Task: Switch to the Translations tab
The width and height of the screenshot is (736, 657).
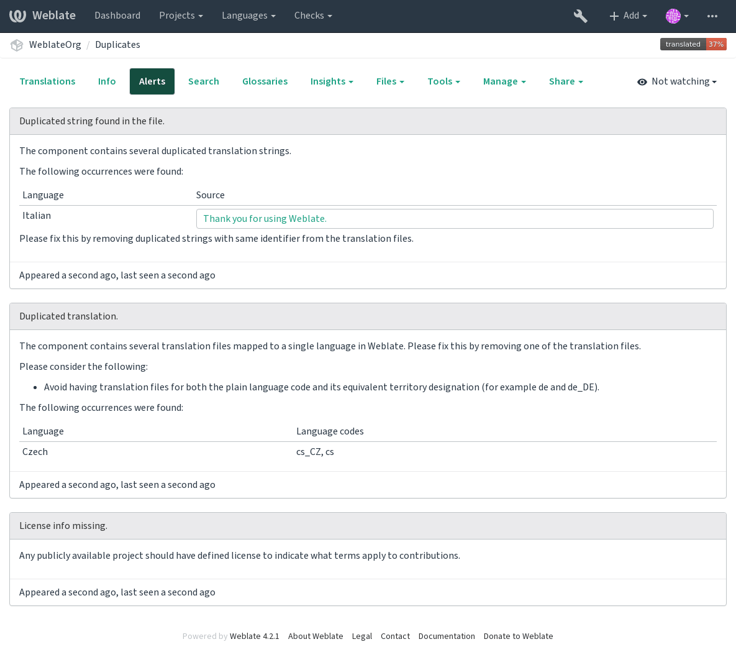Action: (x=47, y=81)
